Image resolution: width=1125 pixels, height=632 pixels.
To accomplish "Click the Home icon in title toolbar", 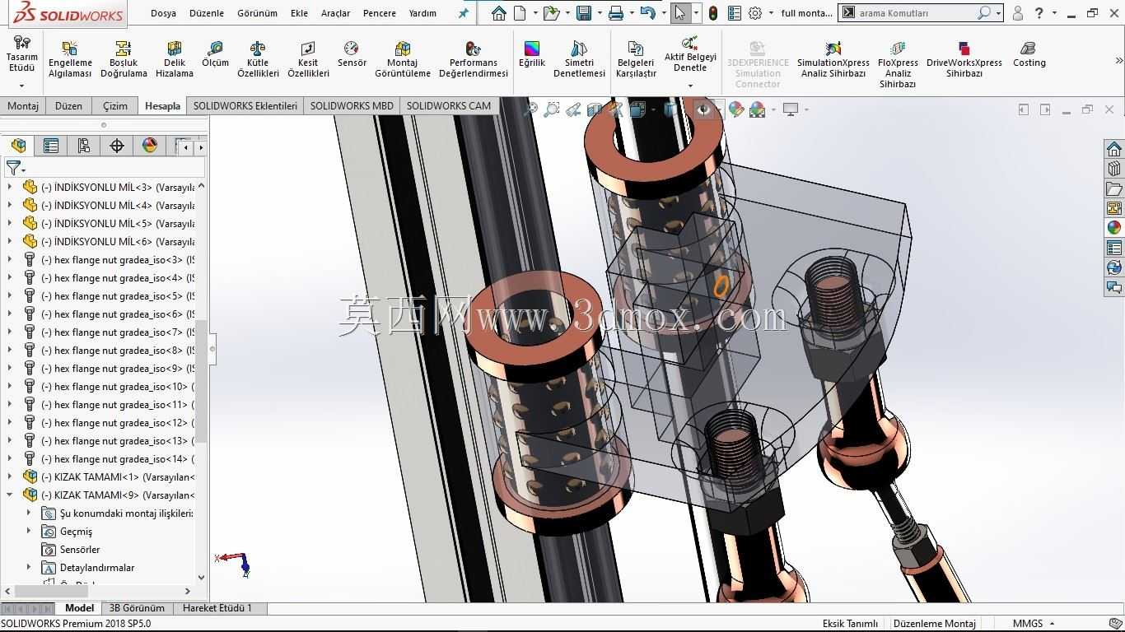I will [498, 13].
